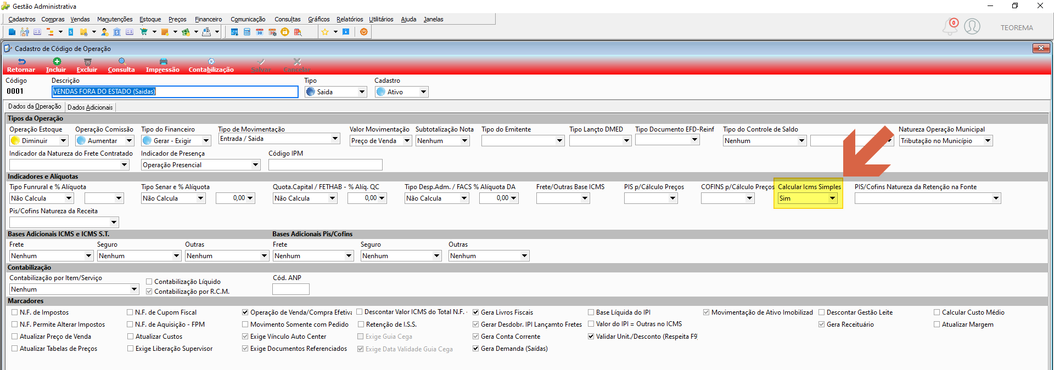
Task: Click the blue building icon in toolbar
Action: pos(12,32)
